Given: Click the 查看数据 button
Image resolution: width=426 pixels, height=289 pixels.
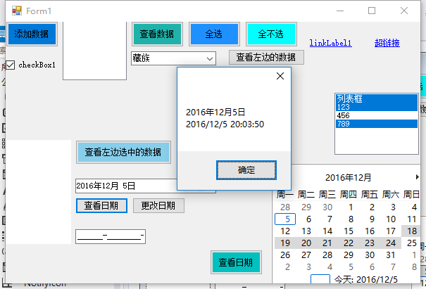Looking at the screenshot, I should [x=157, y=34].
